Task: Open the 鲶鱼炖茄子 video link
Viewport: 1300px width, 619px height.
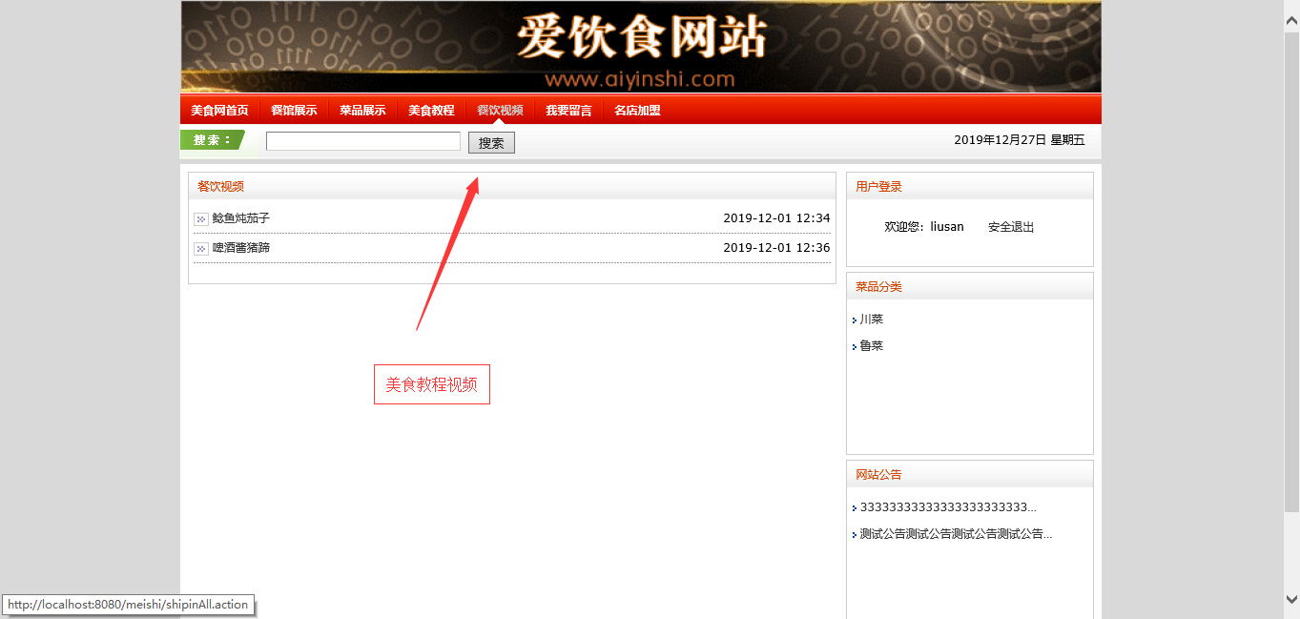Action: 241,218
